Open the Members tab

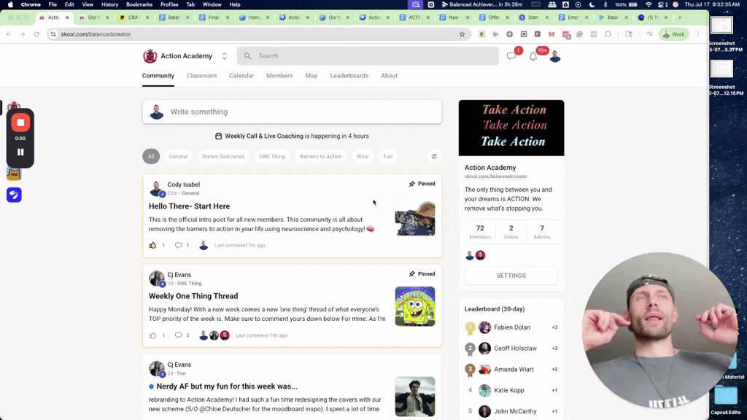click(279, 76)
